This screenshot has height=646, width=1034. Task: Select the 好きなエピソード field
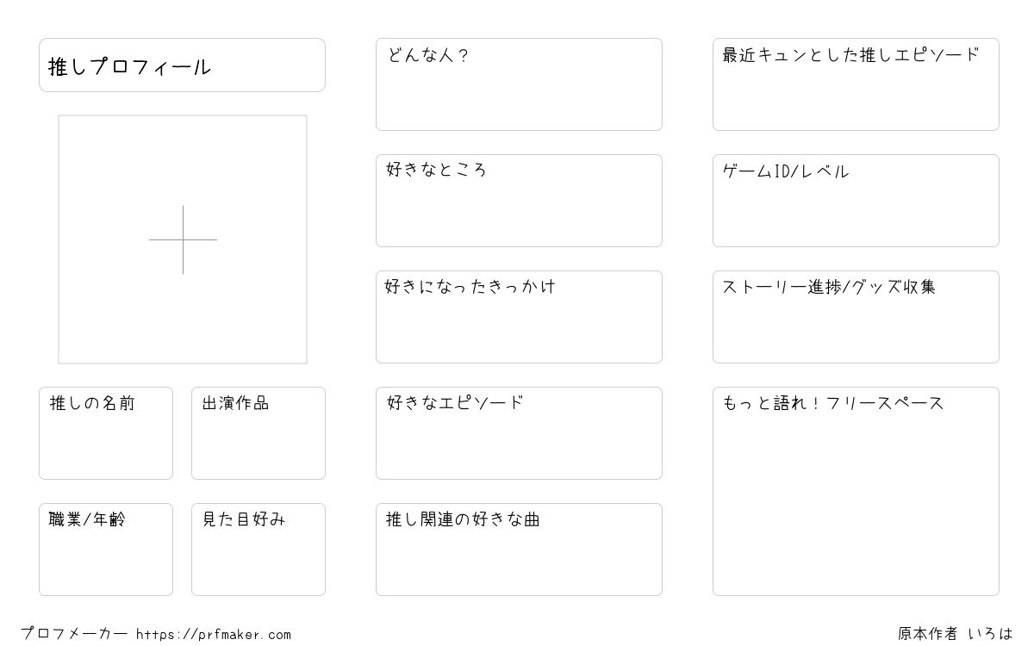tap(519, 433)
